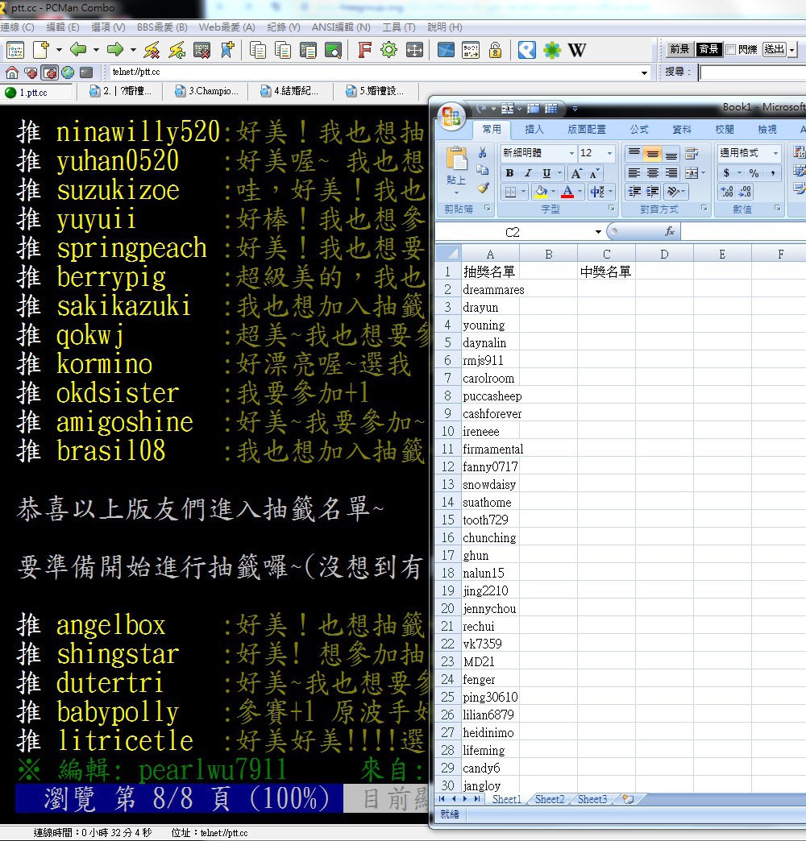
Task: Click the Format Painter brush icon
Action: point(483,188)
